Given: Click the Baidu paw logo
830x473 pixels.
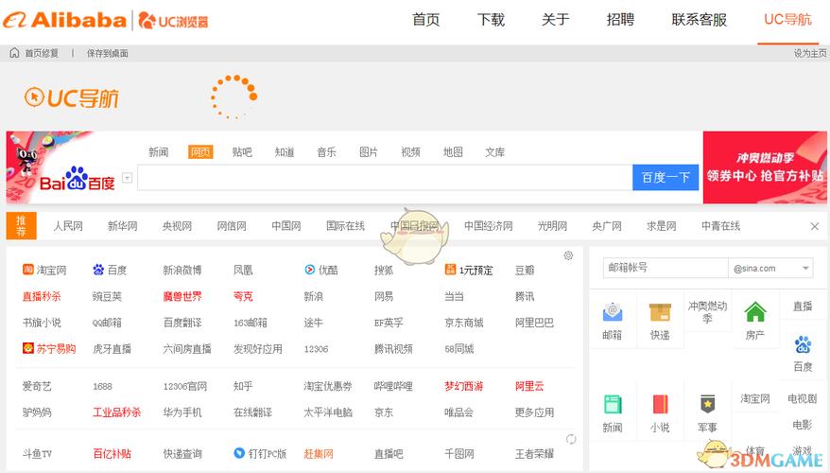Looking at the screenshot, I should pos(78,179).
